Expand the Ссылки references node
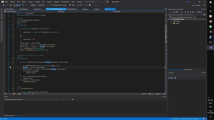The width and height of the screenshot is (214, 120). (x=171, y=21)
